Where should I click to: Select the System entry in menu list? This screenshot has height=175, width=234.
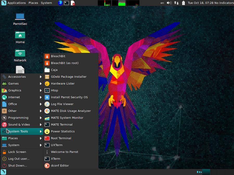point(22,145)
